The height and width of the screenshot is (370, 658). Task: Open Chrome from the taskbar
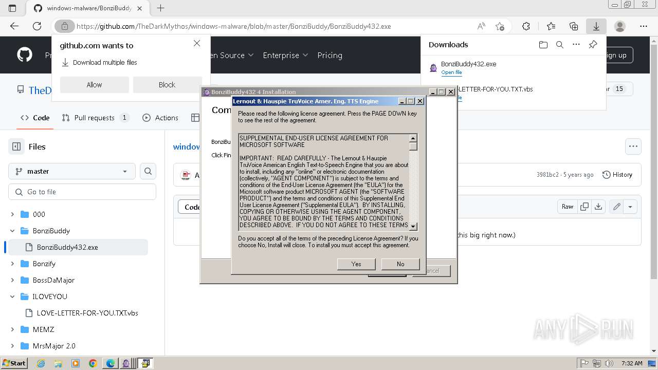click(93, 363)
